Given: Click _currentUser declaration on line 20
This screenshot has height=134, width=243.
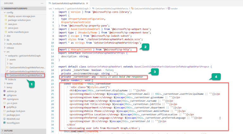Looking at the screenshot, I should [81, 77].
